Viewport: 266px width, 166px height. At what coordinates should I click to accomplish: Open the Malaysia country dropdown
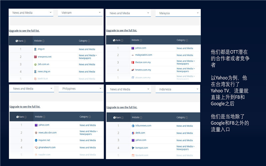click(178, 13)
